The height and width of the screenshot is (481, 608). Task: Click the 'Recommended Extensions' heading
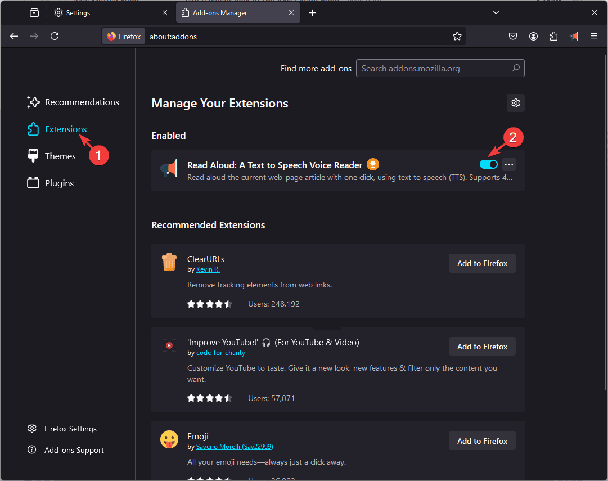click(x=208, y=226)
